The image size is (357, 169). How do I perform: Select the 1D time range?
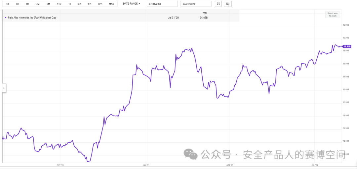click(x=7, y=4)
